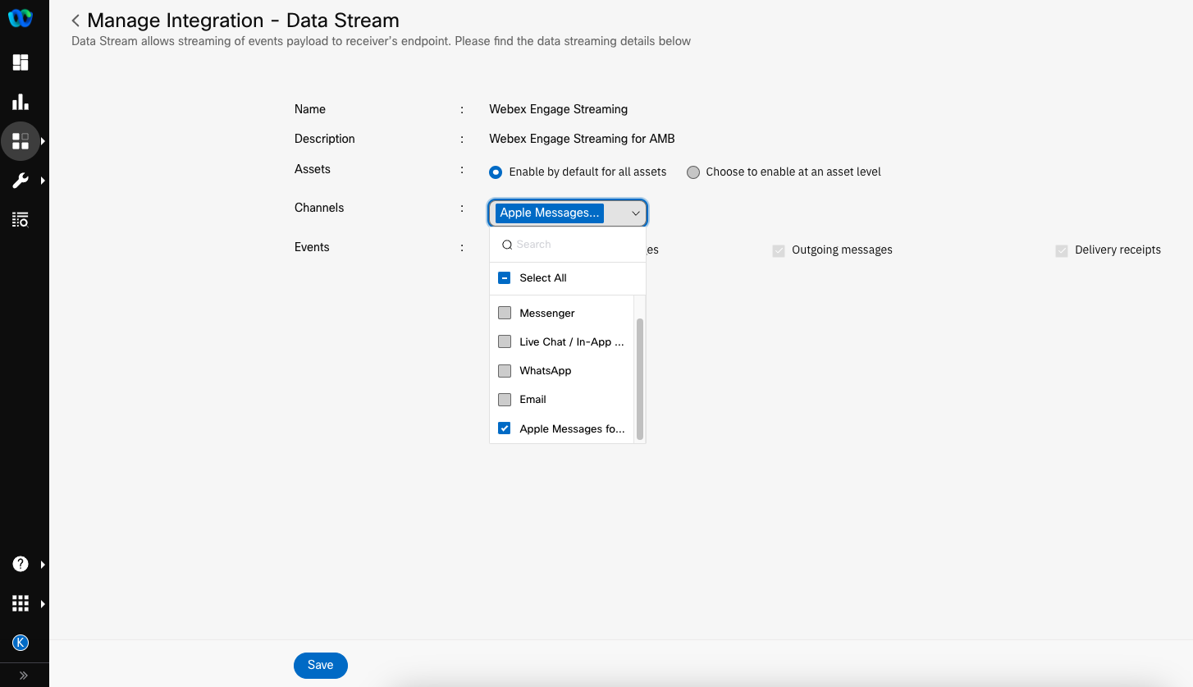Open the Reports bar chart icon
The image size is (1193, 687).
(21, 102)
